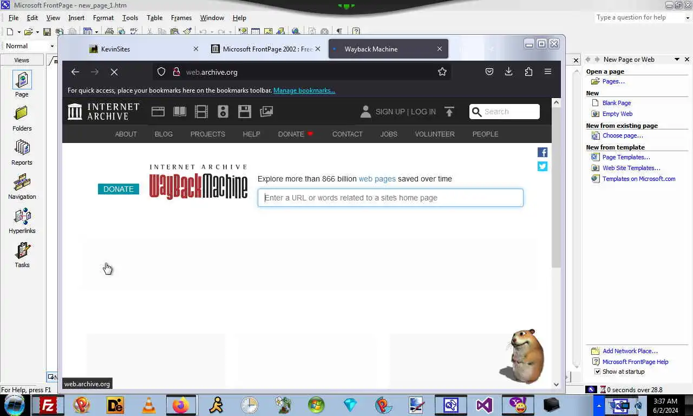
Task: Open the Frames menu
Action: [181, 18]
